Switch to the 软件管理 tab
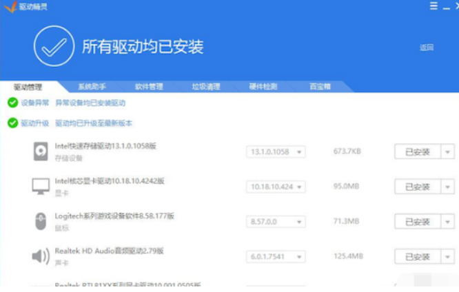The width and height of the screenshot is (459, 292). tap(149, 87)
